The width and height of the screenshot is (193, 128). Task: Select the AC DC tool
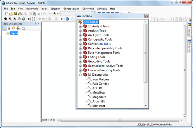pyautogui.click(x=97, y=88)
